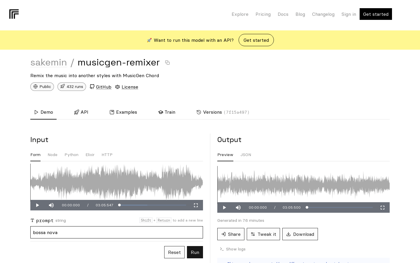
Task: Select the Preview output tab
Action: coord(225,155)
